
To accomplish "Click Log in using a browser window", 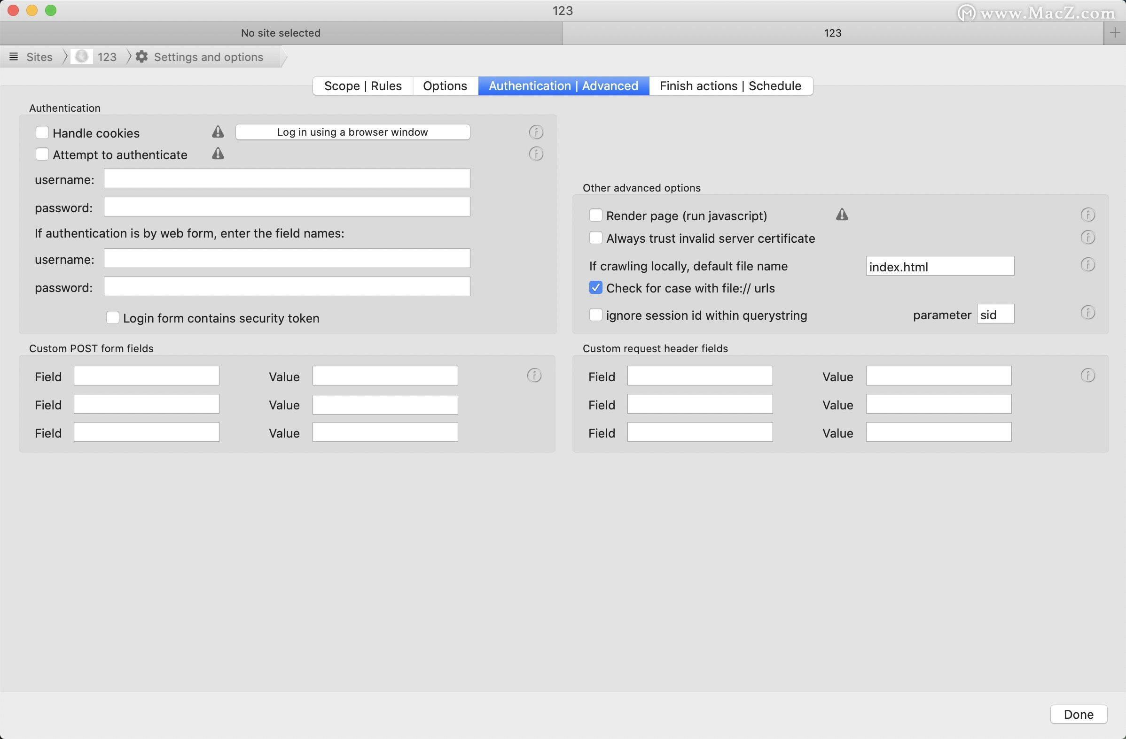I will coord(352,132).
